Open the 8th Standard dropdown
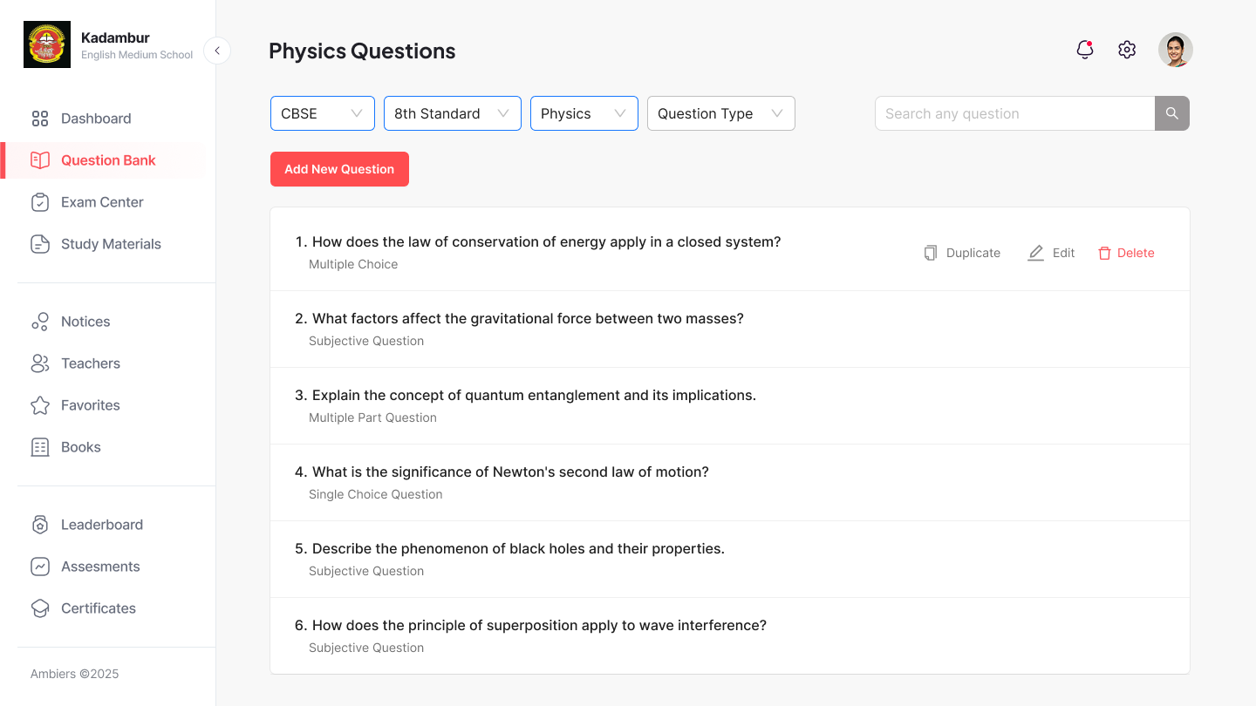Viewport: 1256px width, 706px height. click(453, 113)
